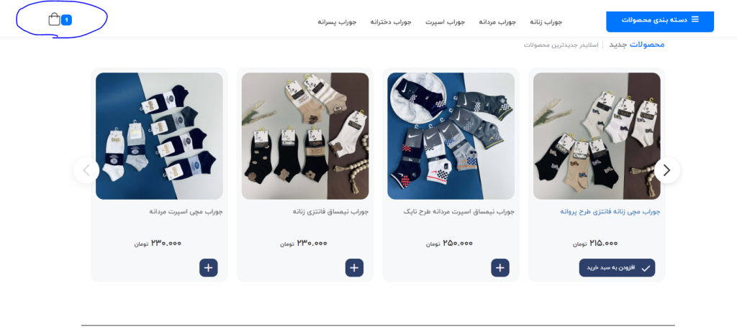Go to جوراب دخترانه category

[x=391, y=22]
